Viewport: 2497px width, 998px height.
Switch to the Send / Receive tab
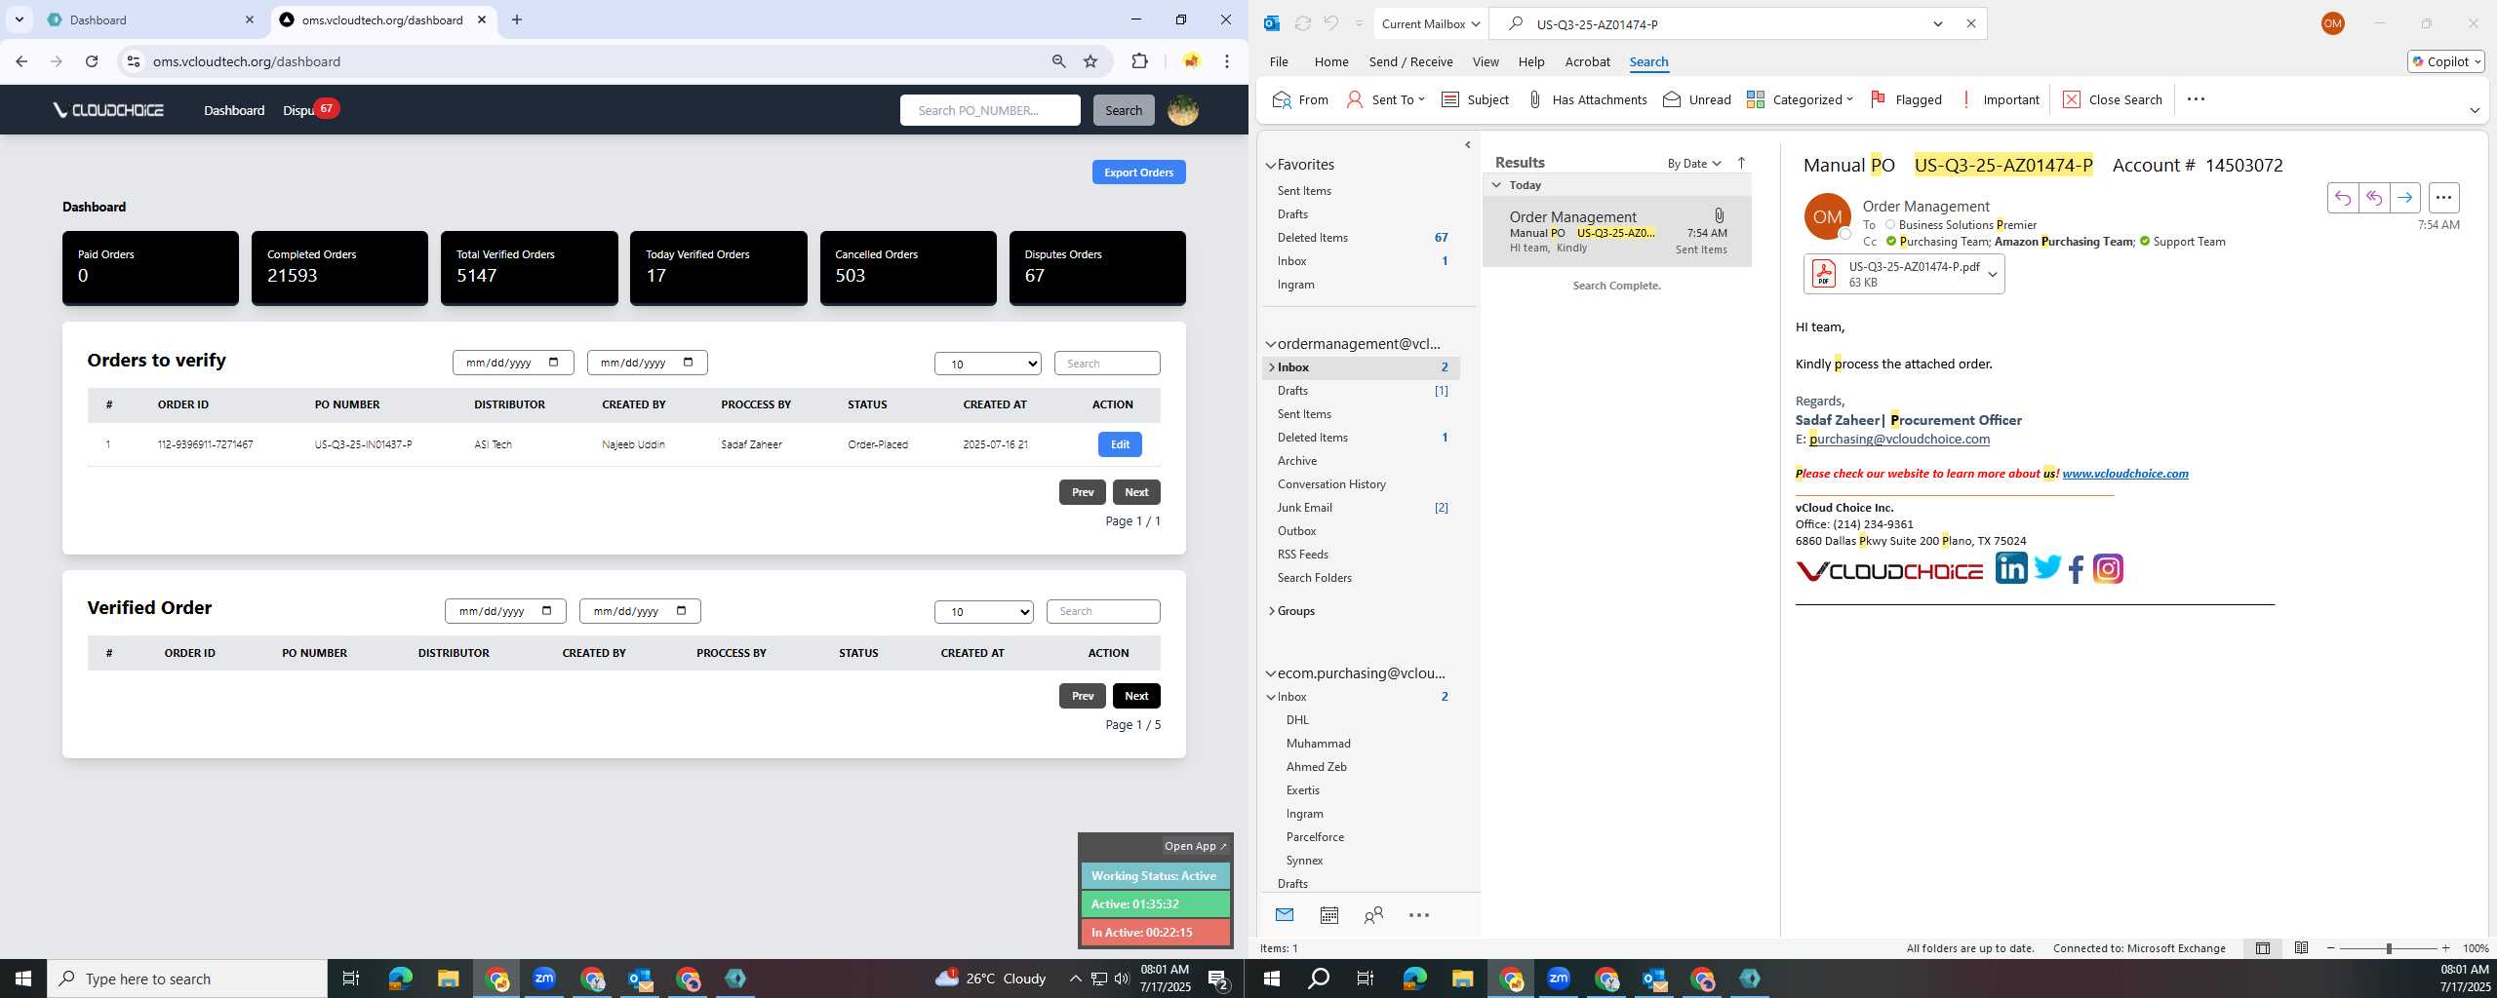pos(1410,61)
